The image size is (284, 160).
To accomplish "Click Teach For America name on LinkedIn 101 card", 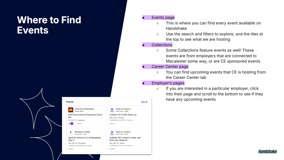I will click(x=123, y=109).
